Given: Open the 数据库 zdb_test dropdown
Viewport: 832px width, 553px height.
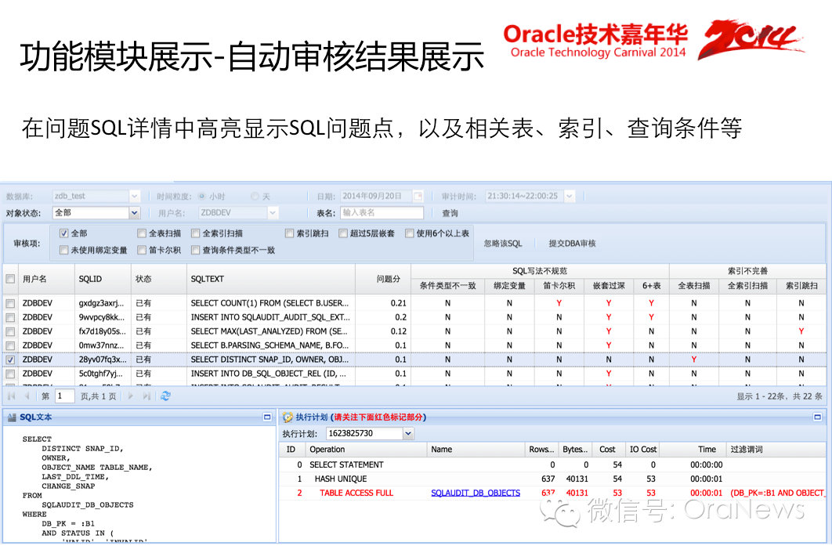Looking at the screenshot, I should [134, 197].
